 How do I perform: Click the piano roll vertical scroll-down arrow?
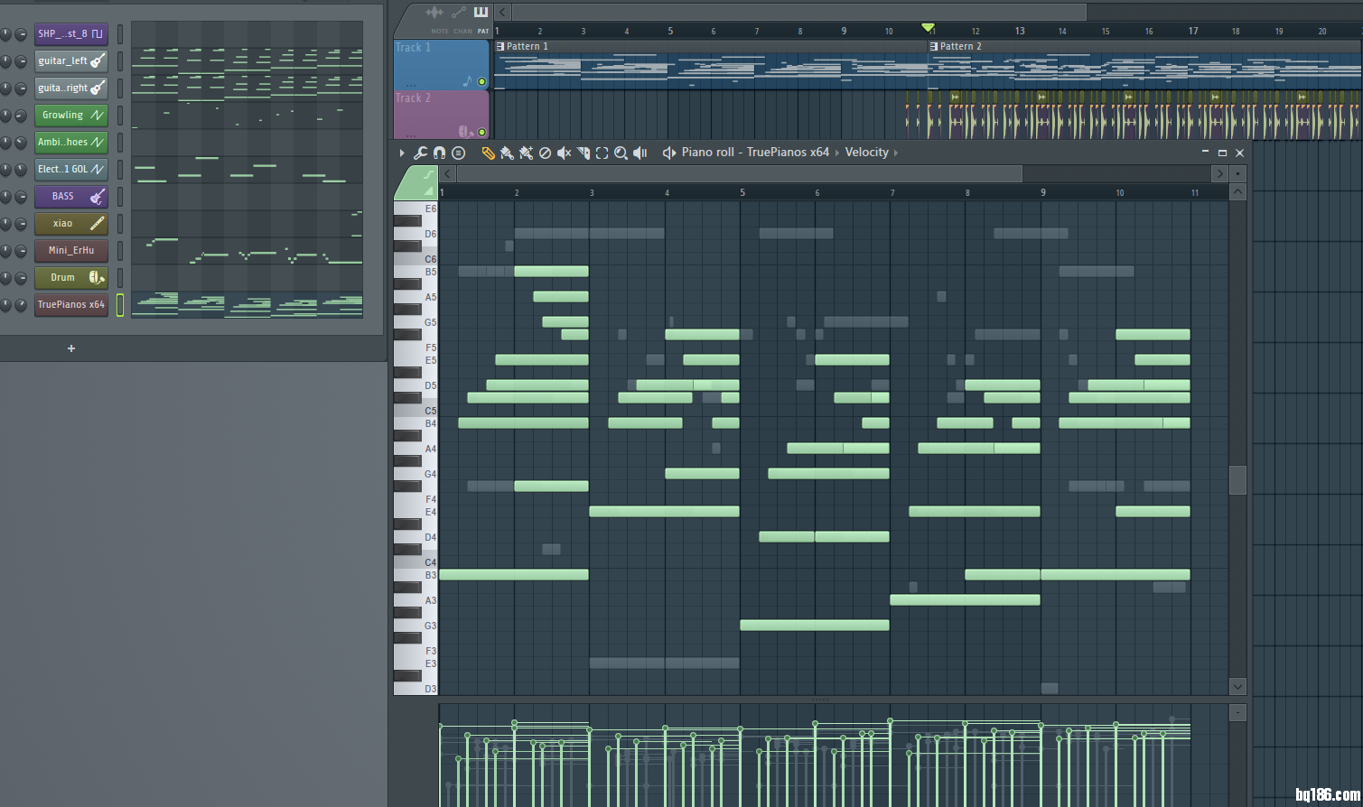coord(1238,686)
